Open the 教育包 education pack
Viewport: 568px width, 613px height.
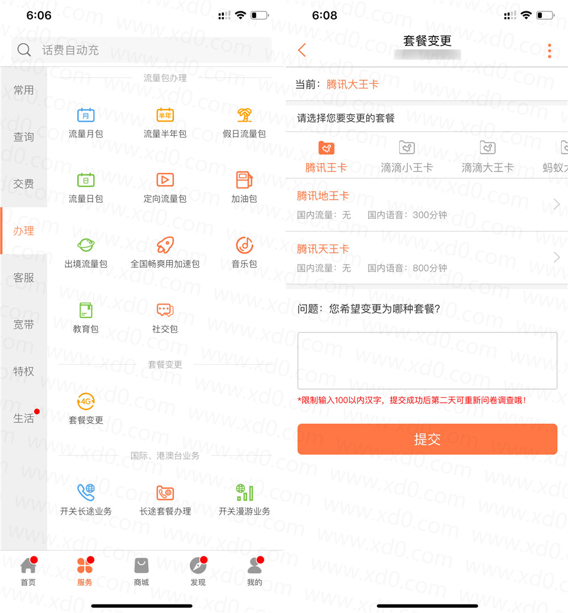tap(86, 310)
